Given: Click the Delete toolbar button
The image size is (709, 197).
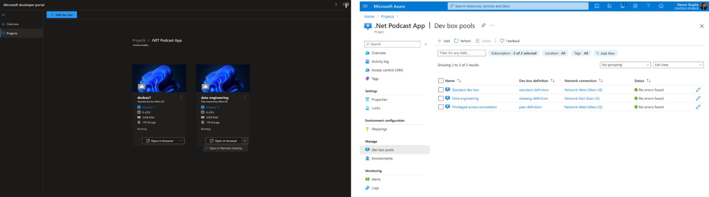Looking at the screenshot, I should (x=483, y=41).
